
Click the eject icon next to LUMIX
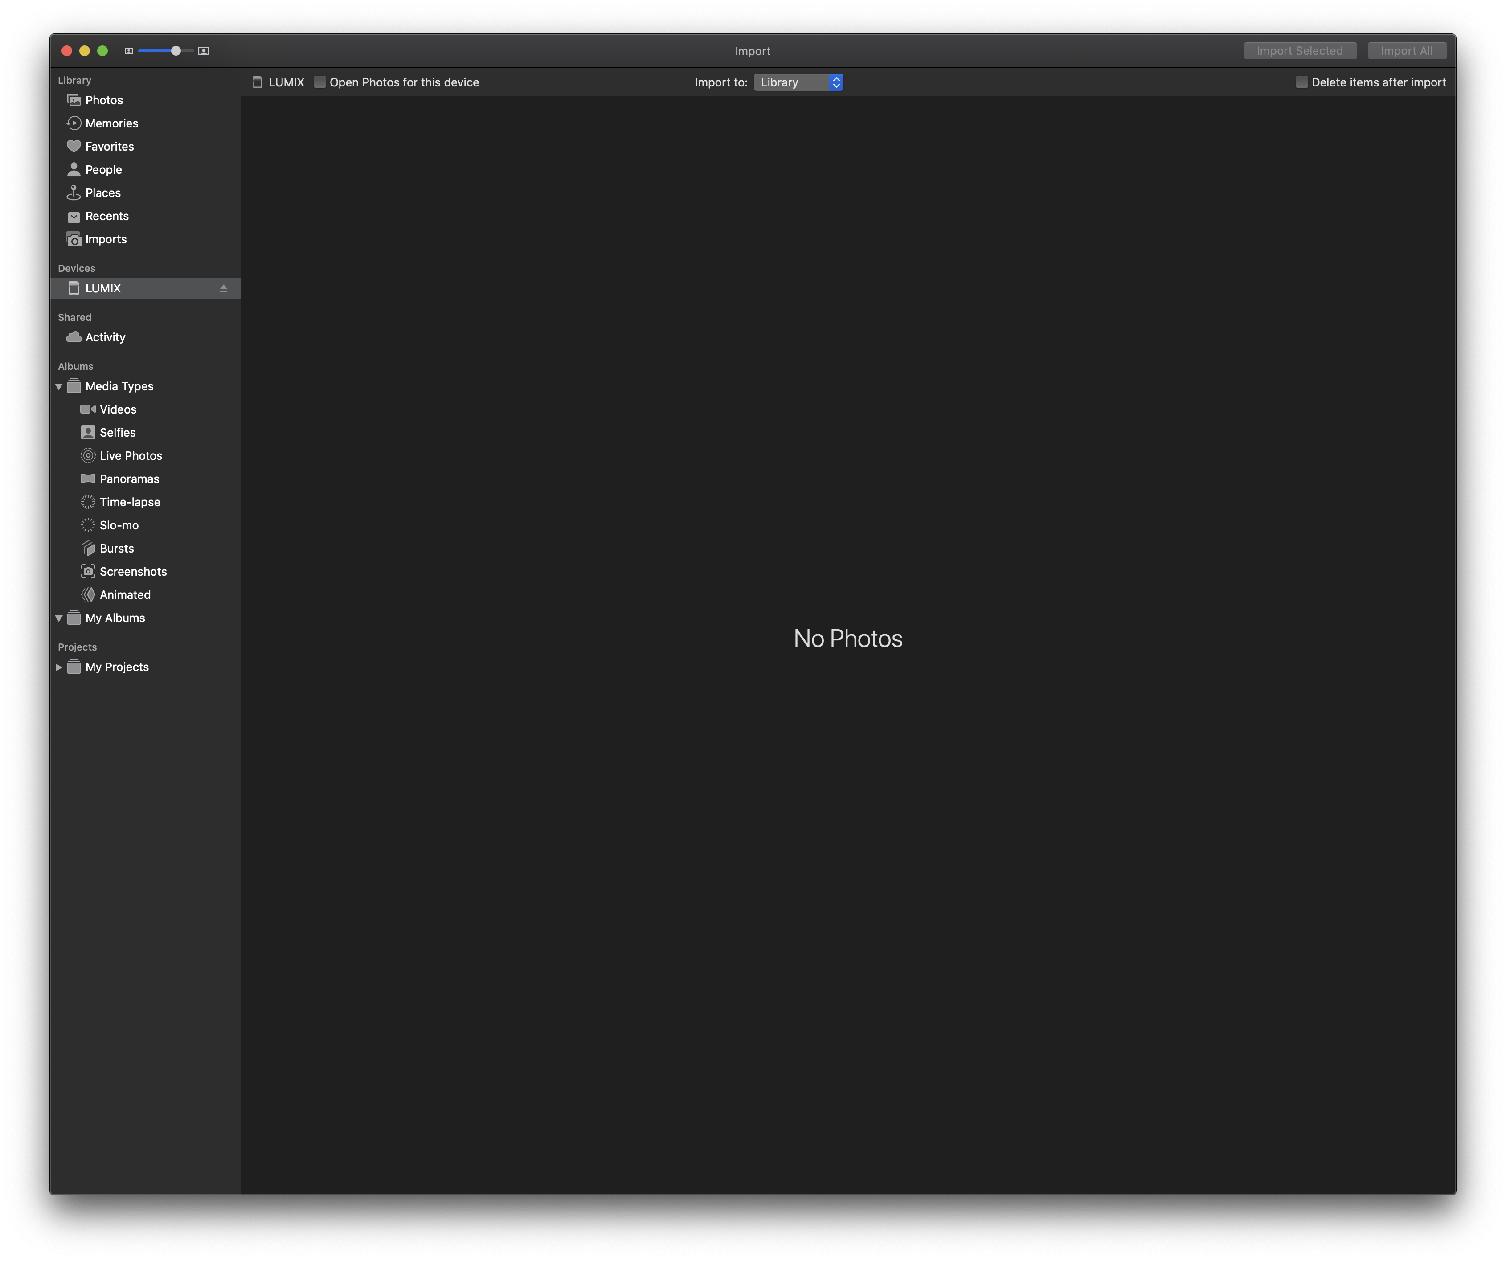[x=223, y=288]
